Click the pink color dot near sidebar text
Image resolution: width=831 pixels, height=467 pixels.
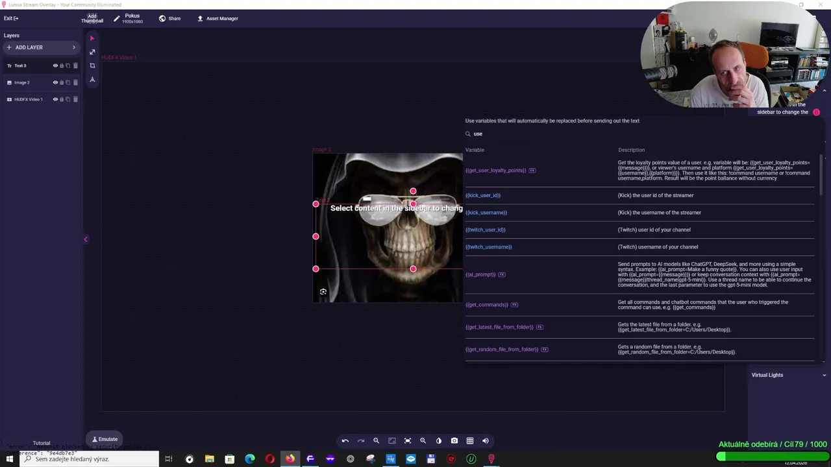(x=816, y=112)
